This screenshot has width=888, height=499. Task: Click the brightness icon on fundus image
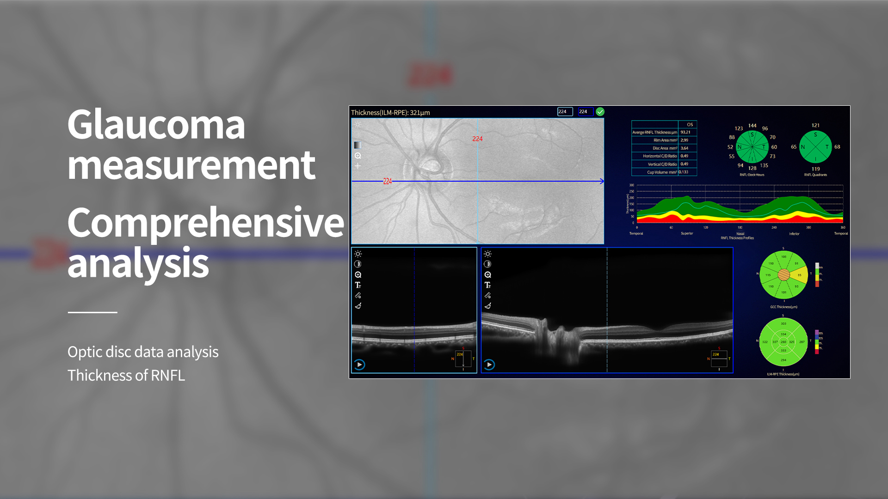(x=358, y=125)
